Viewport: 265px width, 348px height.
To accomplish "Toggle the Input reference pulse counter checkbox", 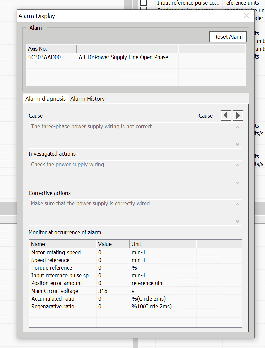I will [143, 3].
